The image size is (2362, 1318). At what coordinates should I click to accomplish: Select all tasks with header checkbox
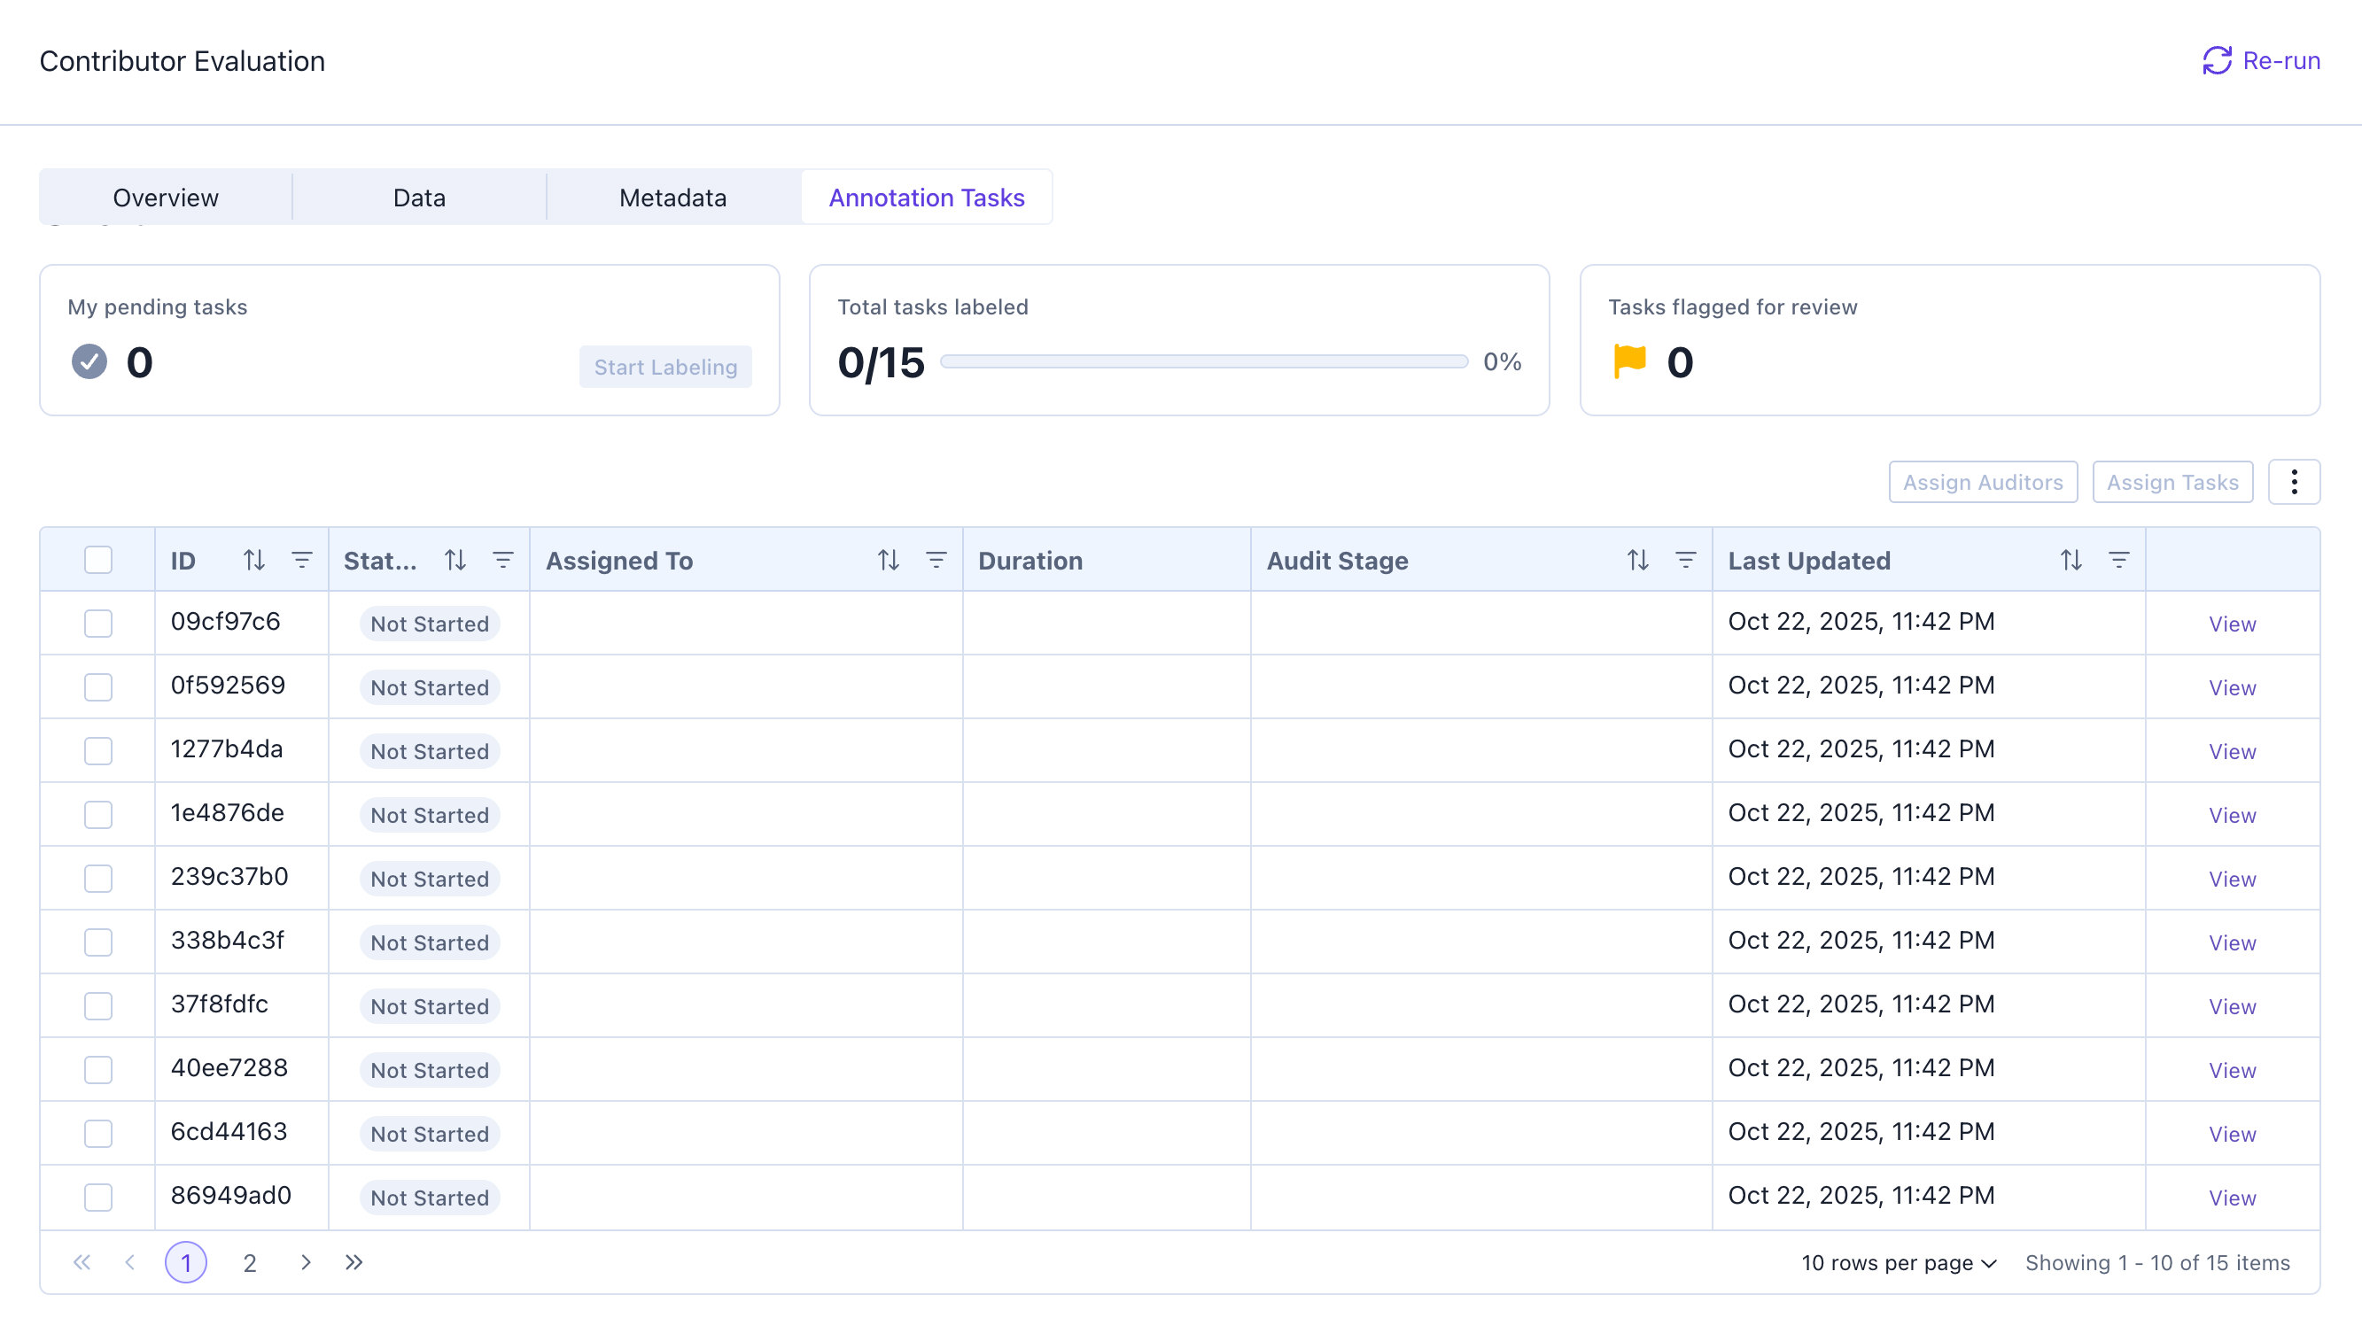click(x=98, y=560)
